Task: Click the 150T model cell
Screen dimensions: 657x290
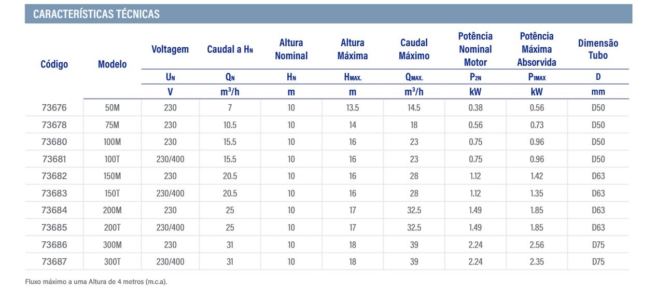Action: pyautogui.click(x=112, y=194)
